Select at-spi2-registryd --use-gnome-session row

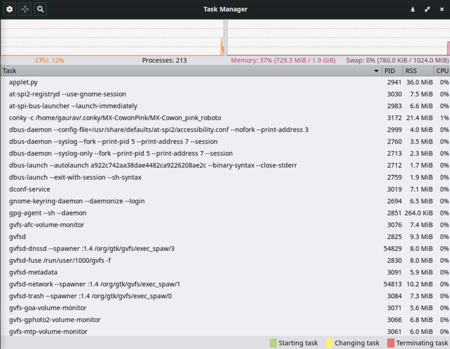225,94
